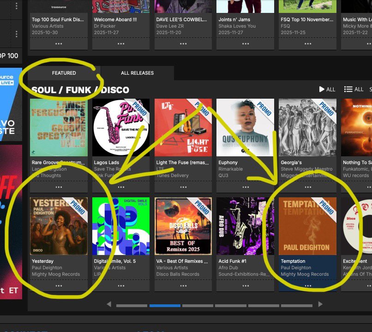Open options menu for Joints n' Jams chart
Image resolution: width=372 pixels, height=332 pixels.
(246, 44)
